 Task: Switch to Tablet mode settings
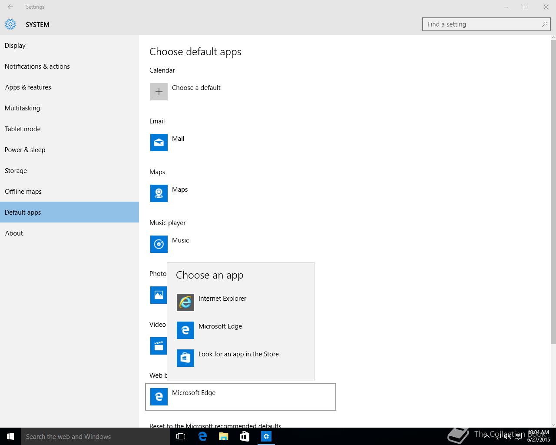pos(69,129)
